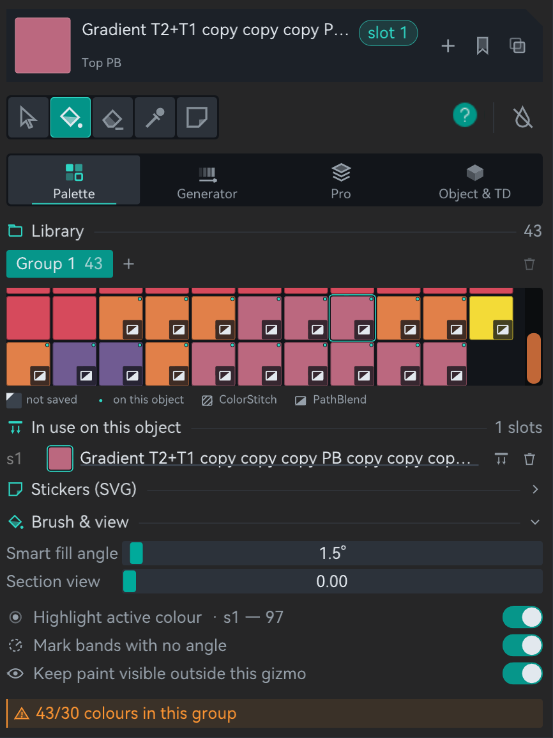
Task: Switch to the Pro tab
Action: point(341,180)
